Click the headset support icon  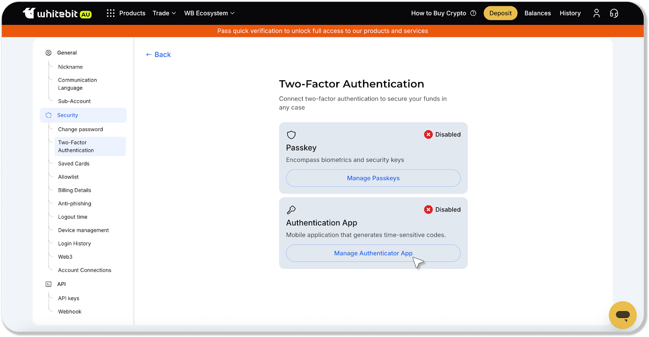point(614,13)
